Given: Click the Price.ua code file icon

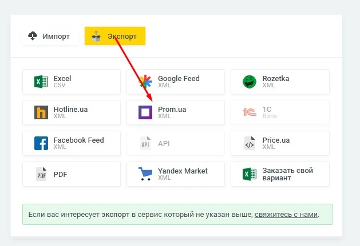Looking at the screenshot, I should (250, 143).
